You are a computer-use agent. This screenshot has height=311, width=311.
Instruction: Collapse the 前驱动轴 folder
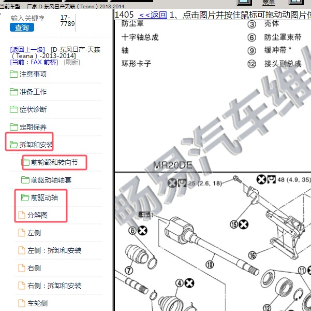[45, 197]
